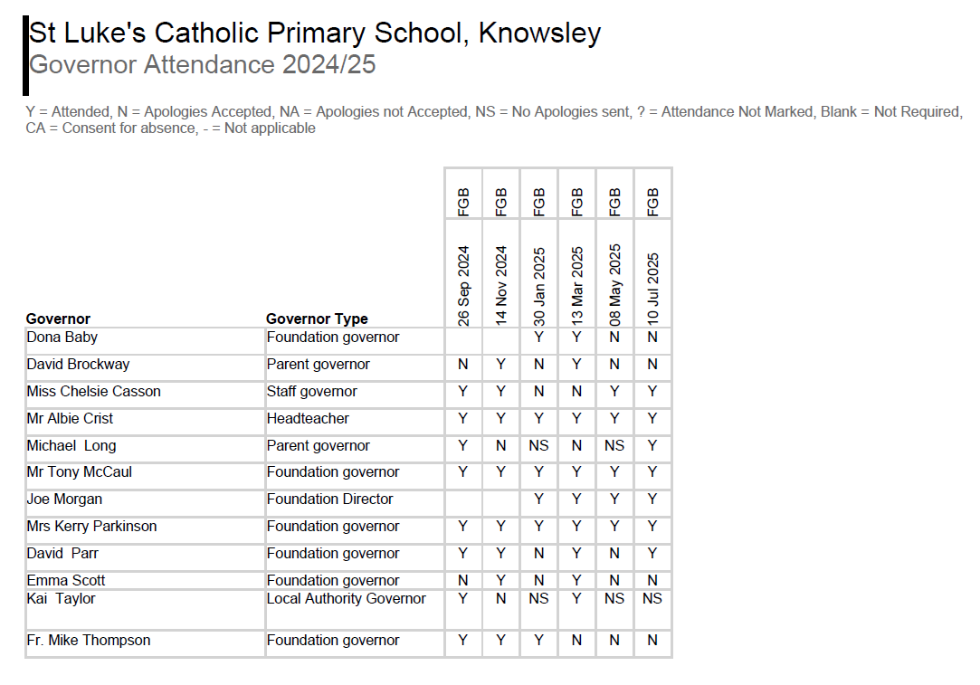Select the Fr. Mike Thompson row name
980x685 pixels.
click(89, 641)
